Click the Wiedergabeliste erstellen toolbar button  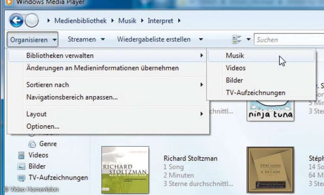click(x=154, y=39)
